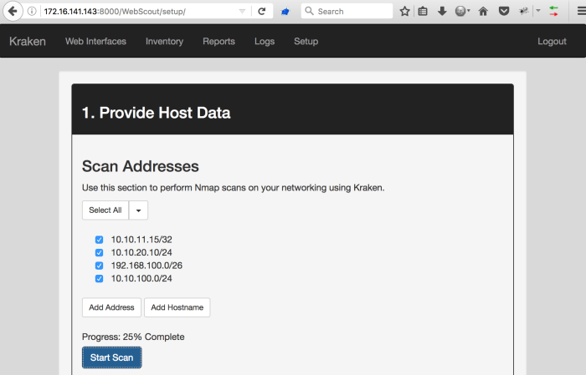
Task: Open the Web Interfaces menu item
Action: click(x=95, y=42)
